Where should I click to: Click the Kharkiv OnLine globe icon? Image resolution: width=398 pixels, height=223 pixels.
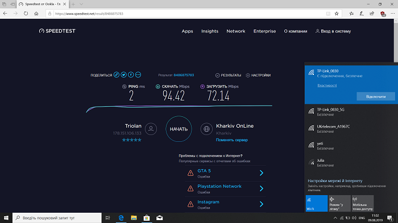[206, 129]
